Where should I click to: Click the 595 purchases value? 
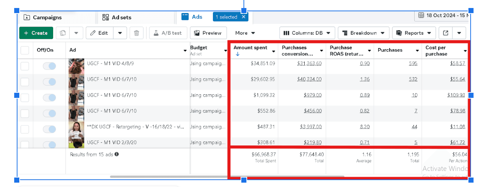413,64
